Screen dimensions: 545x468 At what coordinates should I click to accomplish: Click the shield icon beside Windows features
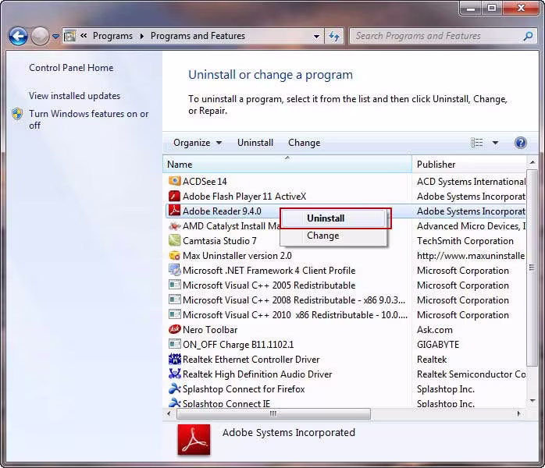17,114
